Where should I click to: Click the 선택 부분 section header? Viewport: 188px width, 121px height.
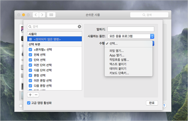pos(55,44)
